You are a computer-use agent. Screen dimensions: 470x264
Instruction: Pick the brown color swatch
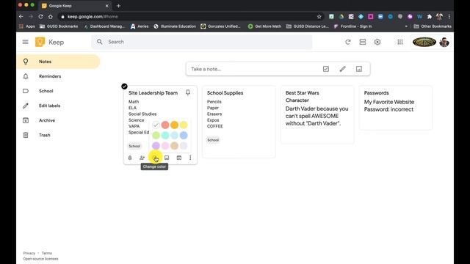[x=175, y=145]
